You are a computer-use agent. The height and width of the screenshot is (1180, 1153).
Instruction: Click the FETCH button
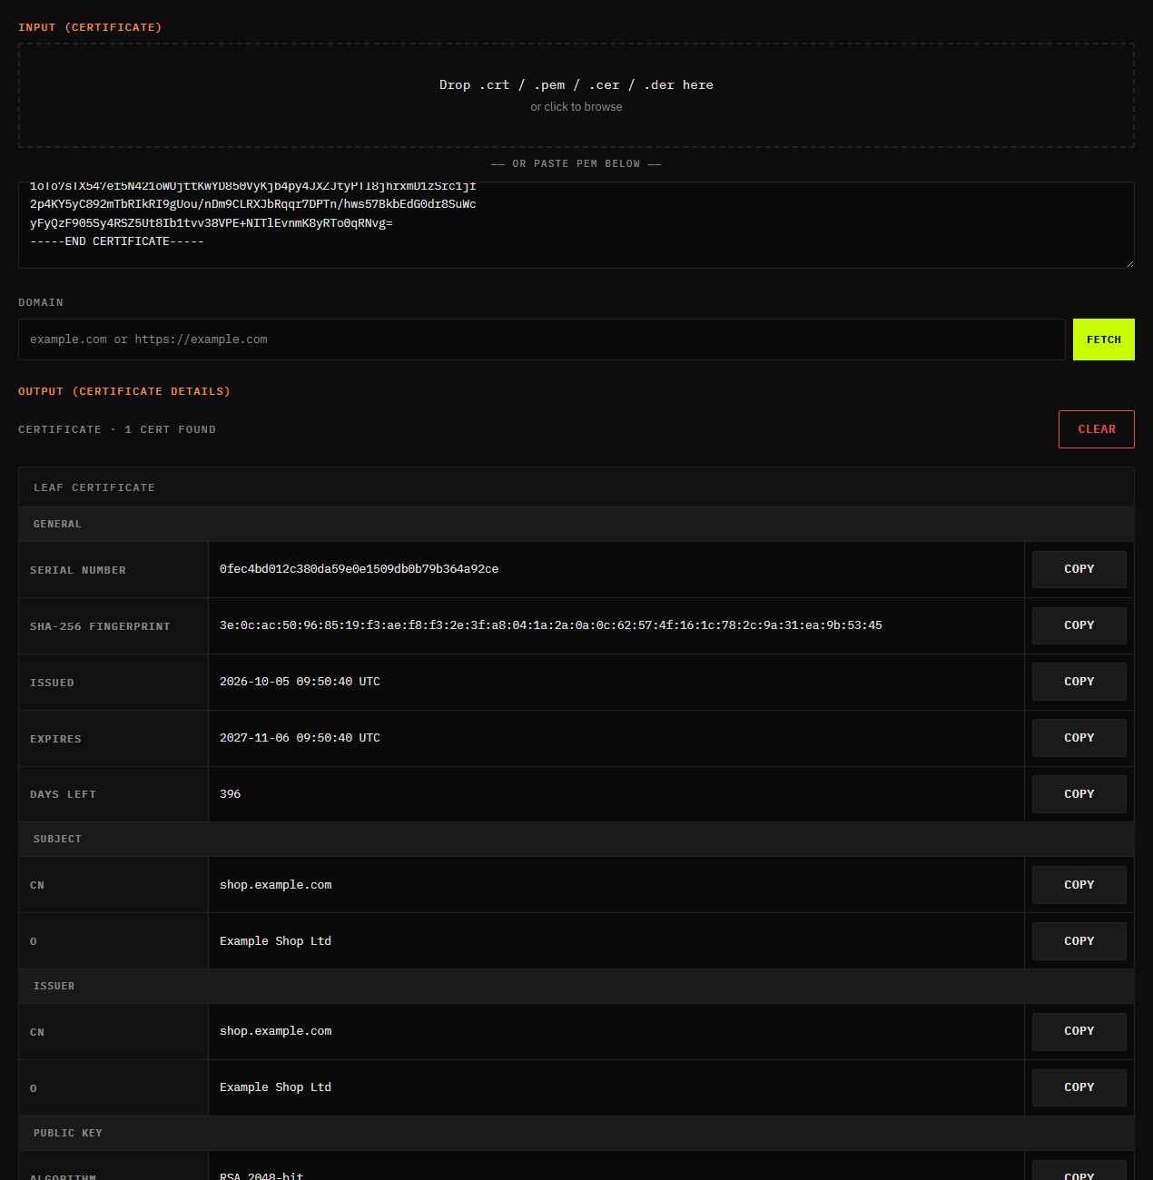point(1104,339)
